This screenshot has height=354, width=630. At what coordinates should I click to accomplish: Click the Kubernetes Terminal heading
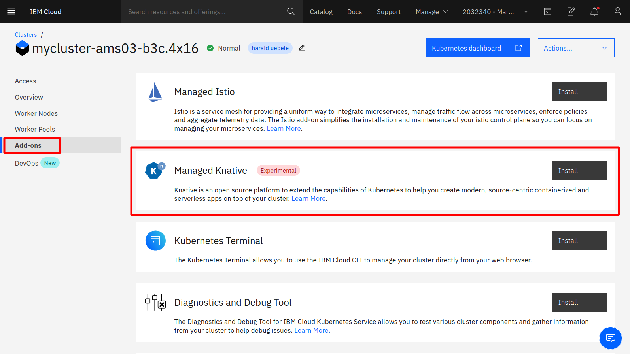pos(218,241)
